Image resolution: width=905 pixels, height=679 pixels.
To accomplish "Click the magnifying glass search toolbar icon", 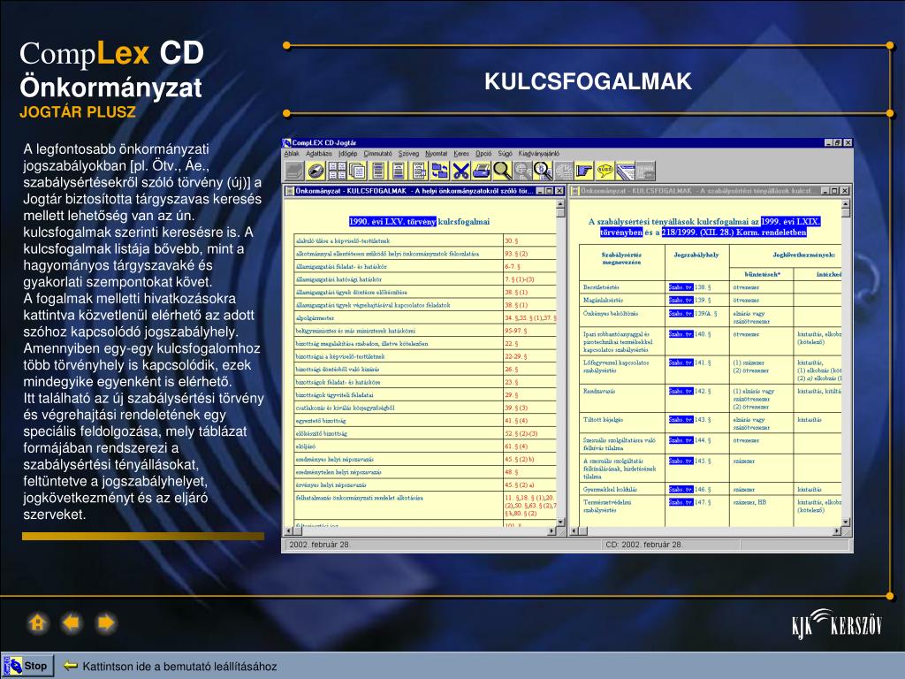I will pos(502,171).
